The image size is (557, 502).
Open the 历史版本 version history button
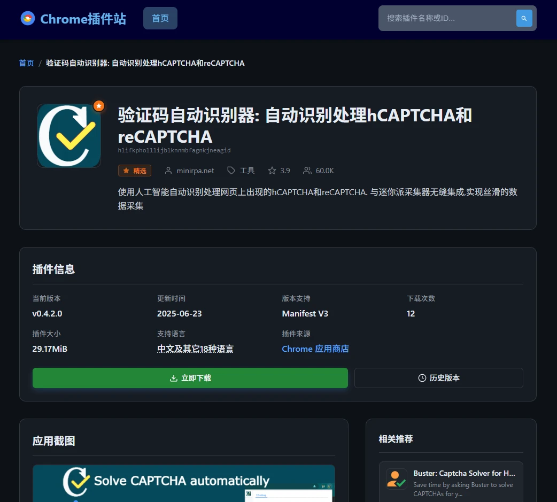click(438, 378)
